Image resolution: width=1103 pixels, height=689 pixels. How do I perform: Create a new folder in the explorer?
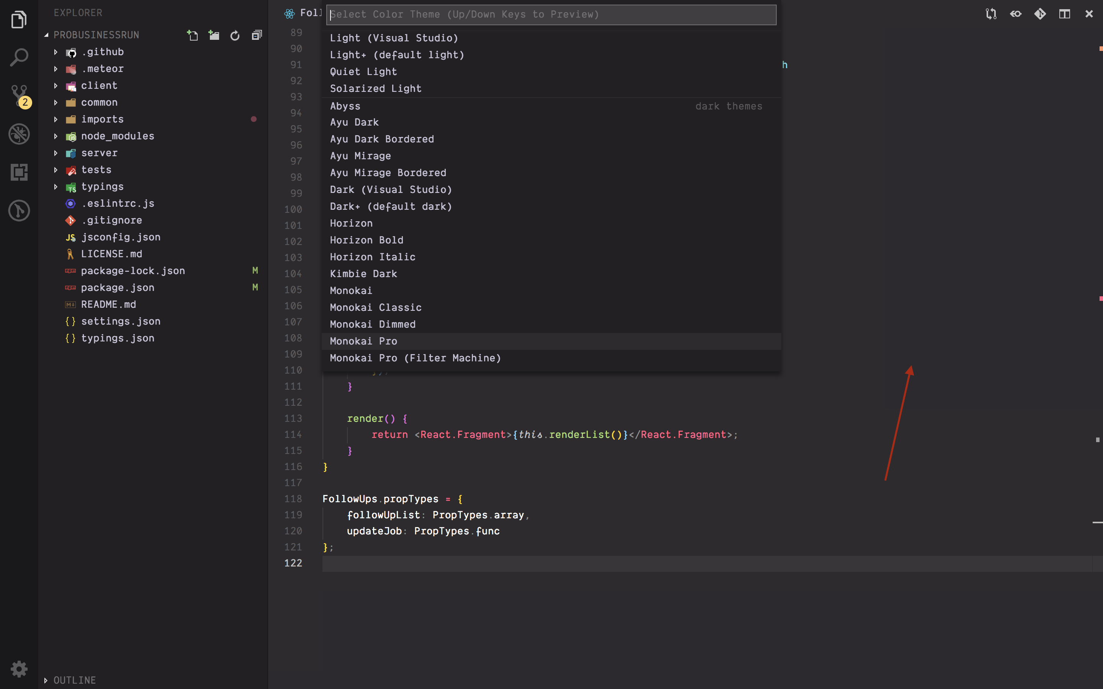point(213,35)
